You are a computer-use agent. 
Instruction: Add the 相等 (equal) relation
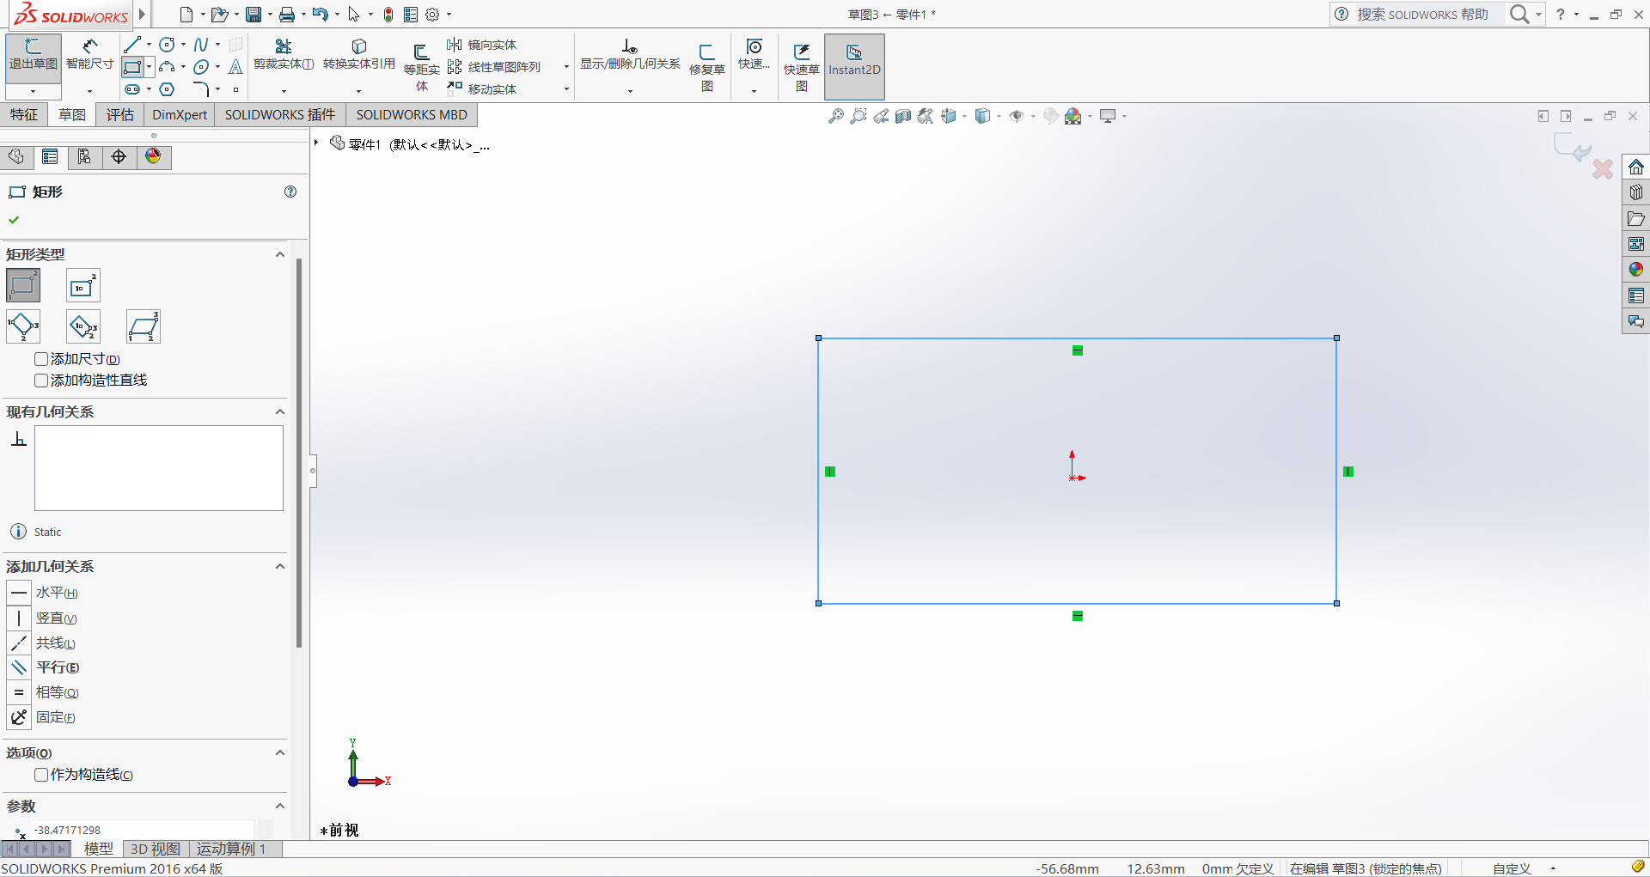[x=43, y=692]
